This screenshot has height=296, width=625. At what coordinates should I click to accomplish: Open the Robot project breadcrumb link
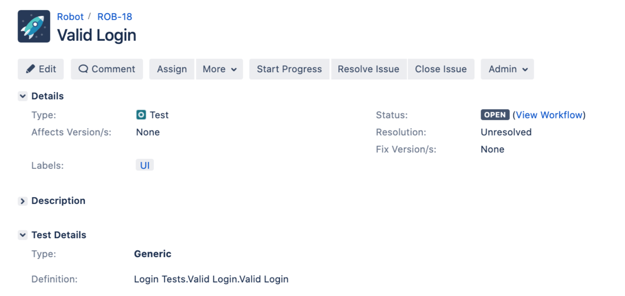(x=70, y=17)
